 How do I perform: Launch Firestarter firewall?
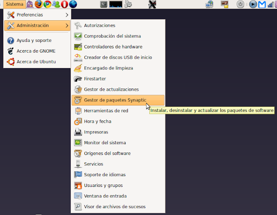coord(118,79)
